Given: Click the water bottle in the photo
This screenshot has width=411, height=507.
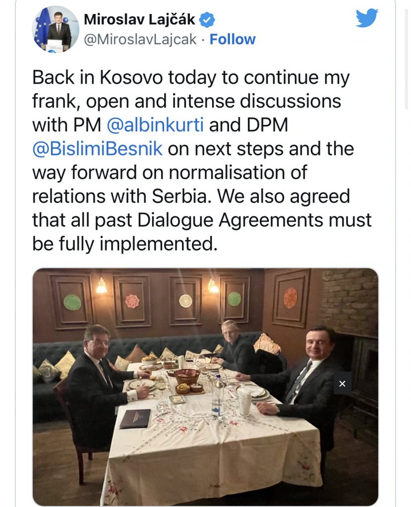Looking at the screenshot, I should (x=217, y=395).
